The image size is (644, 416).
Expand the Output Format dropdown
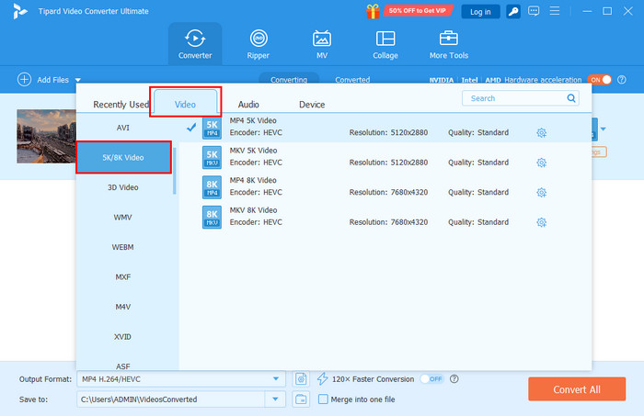(276, 378)
